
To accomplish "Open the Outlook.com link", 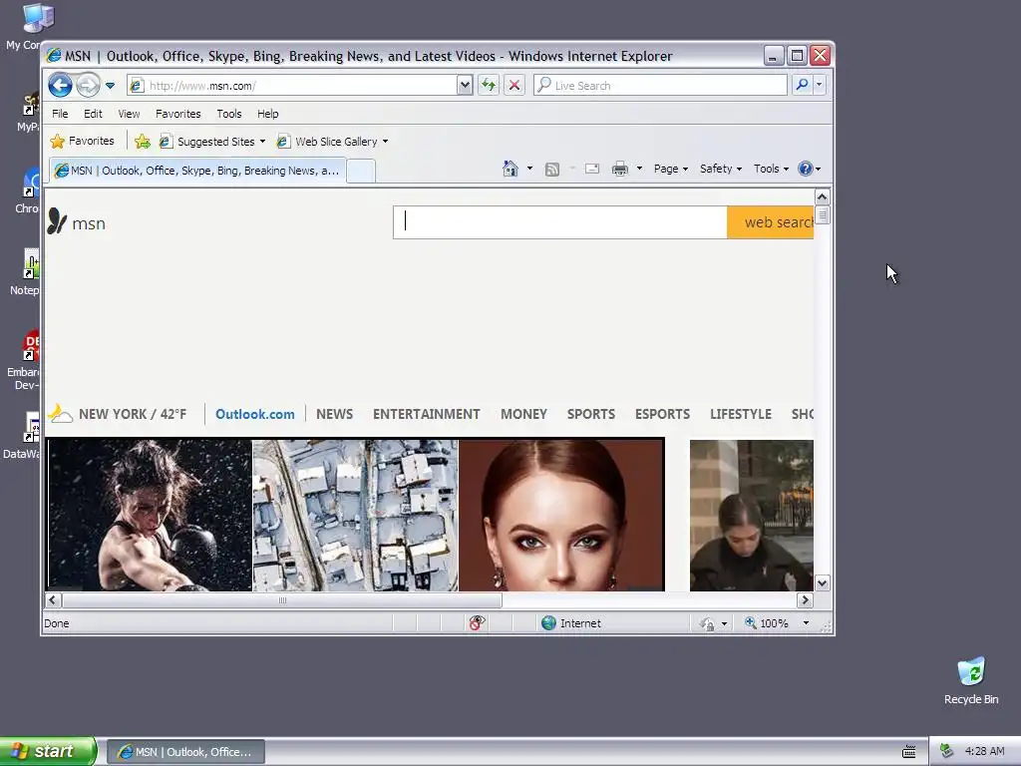I will pos(254,414).
